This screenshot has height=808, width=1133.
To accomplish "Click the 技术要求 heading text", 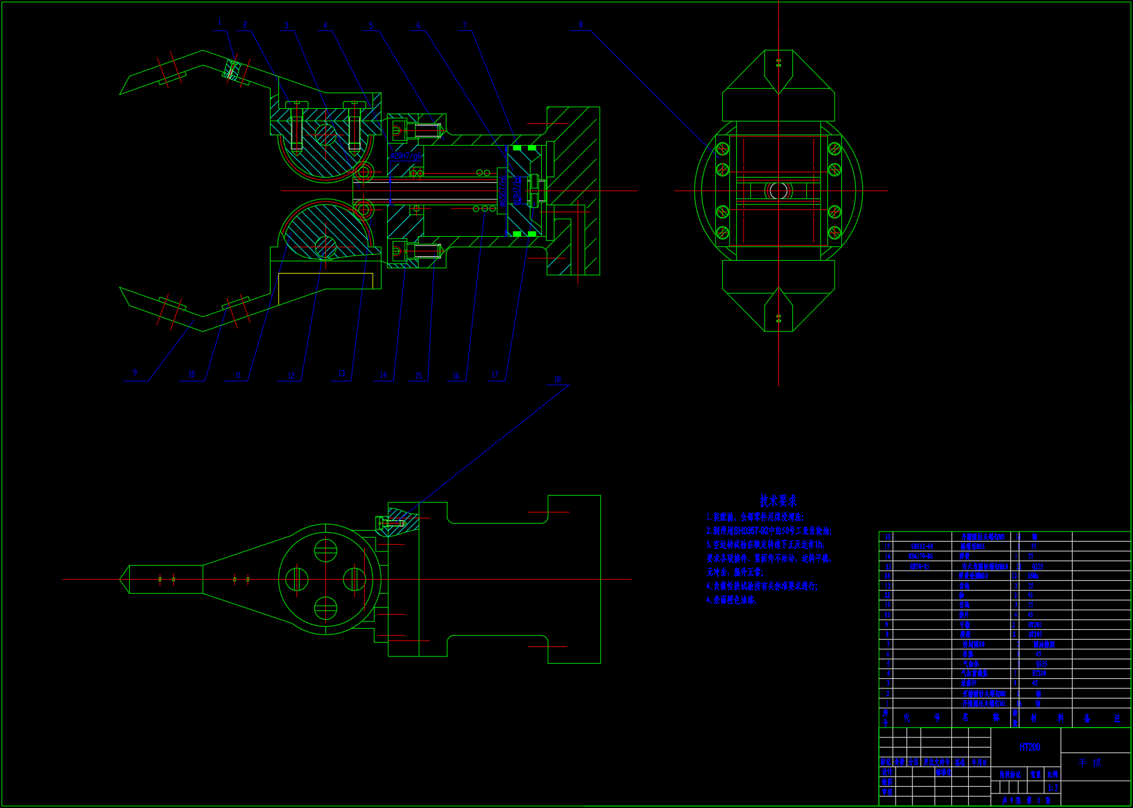I will point(778,501).
